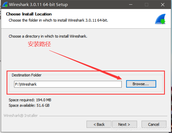Click 'Choose a directory in which to install' text
The width and height of the screenshot is (172, 133).
(48, 36)
